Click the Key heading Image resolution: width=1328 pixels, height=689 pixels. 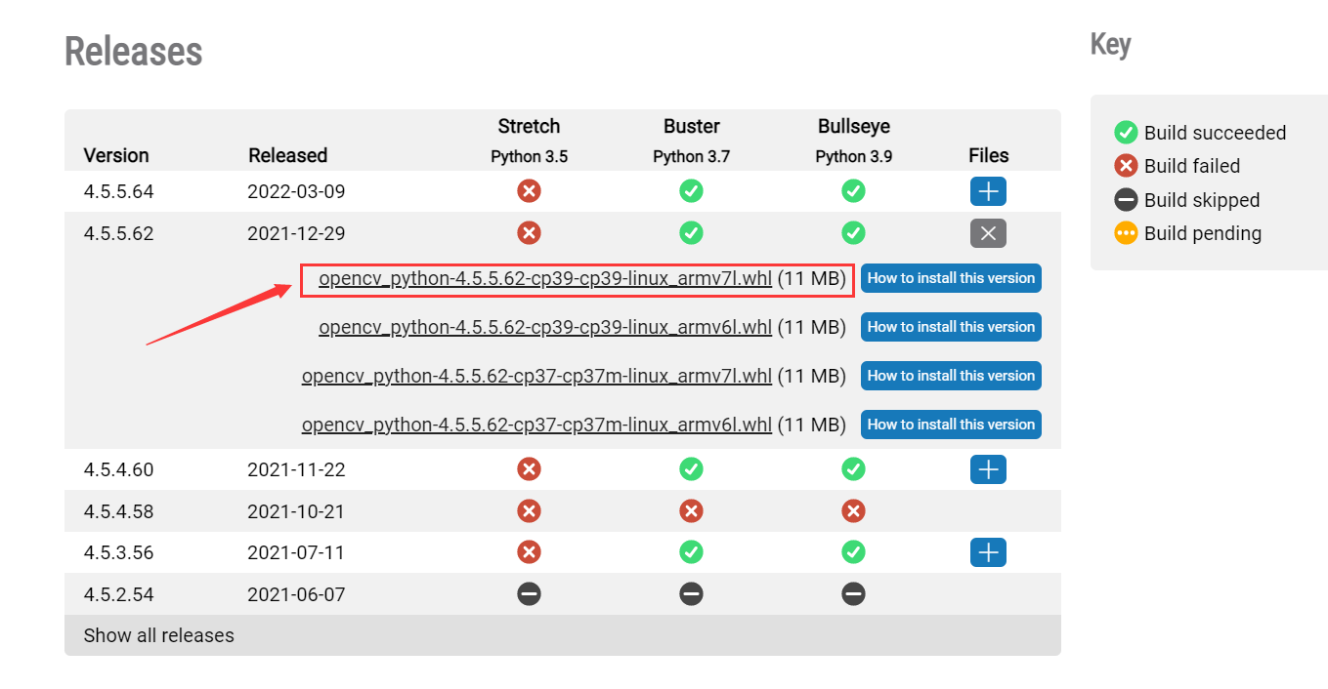pyautogui.click(x=1110, y=44)
